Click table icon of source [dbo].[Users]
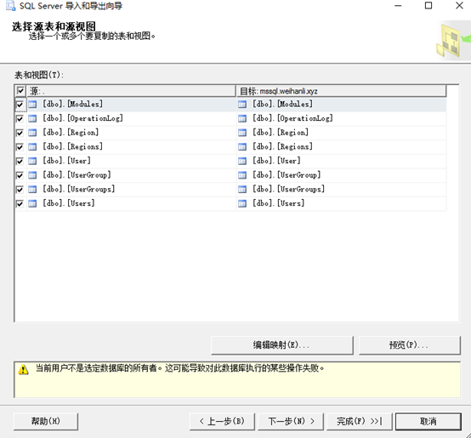The width and height of the screenshot is (471, 438). coord(32,203)
